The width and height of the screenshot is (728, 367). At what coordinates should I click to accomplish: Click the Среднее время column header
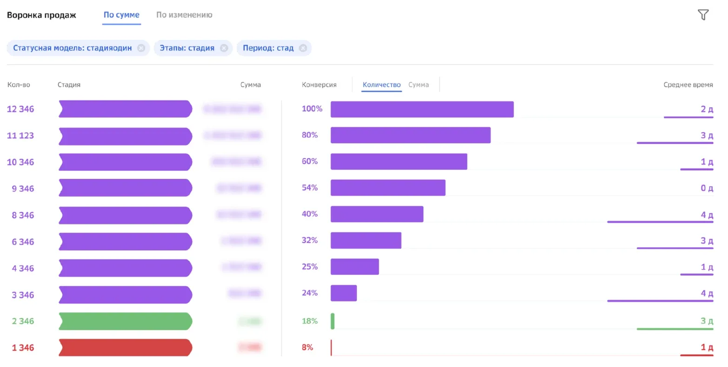(688, 85)
